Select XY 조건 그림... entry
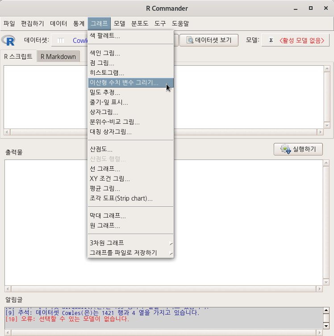 [130, 179]
